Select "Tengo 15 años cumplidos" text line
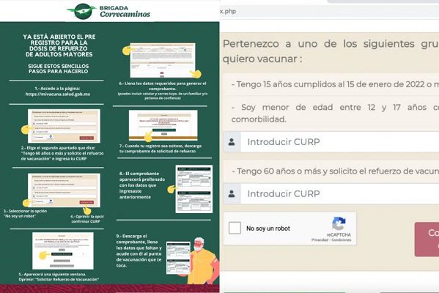The height and width of the screenshot is (293, 439). pos(335,84)
